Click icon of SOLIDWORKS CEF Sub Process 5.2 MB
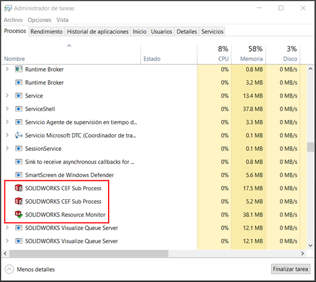 (x=19, y=201)
